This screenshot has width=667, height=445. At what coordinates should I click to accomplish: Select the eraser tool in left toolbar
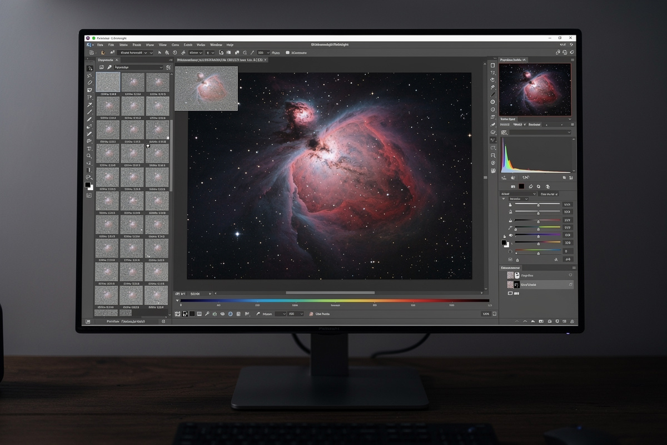(x=89, y=141)
